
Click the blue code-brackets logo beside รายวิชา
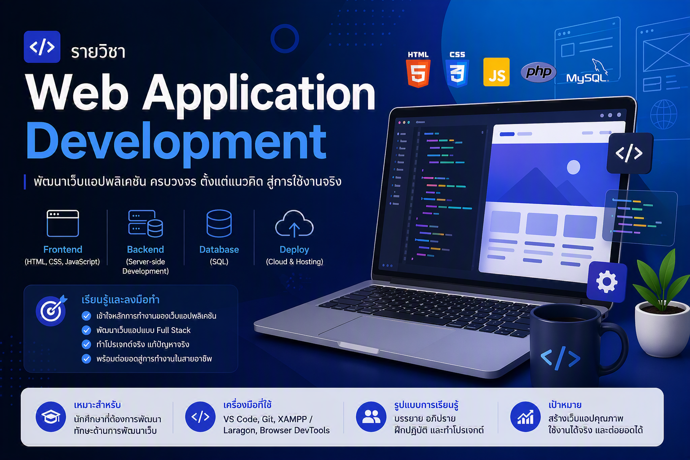(42, 47)
